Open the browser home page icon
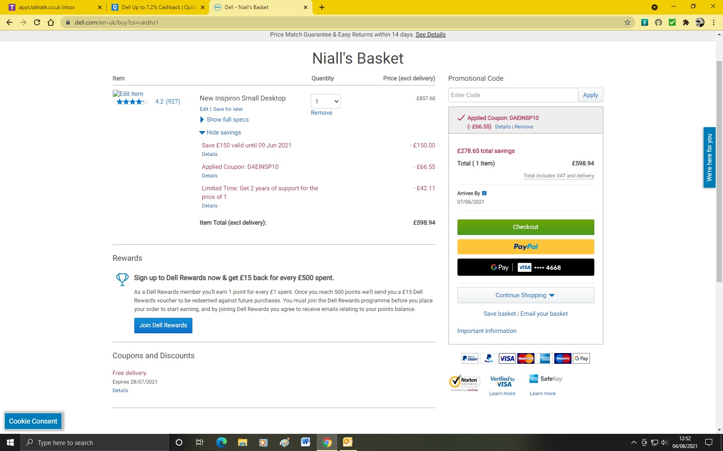Image resolution: width=723 pixels, height=451 pixels. click(51, 22)
